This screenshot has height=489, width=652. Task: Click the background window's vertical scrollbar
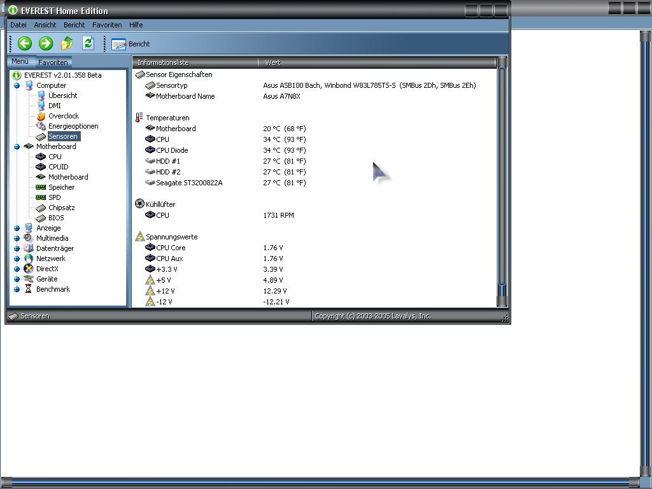coord(646,253)
